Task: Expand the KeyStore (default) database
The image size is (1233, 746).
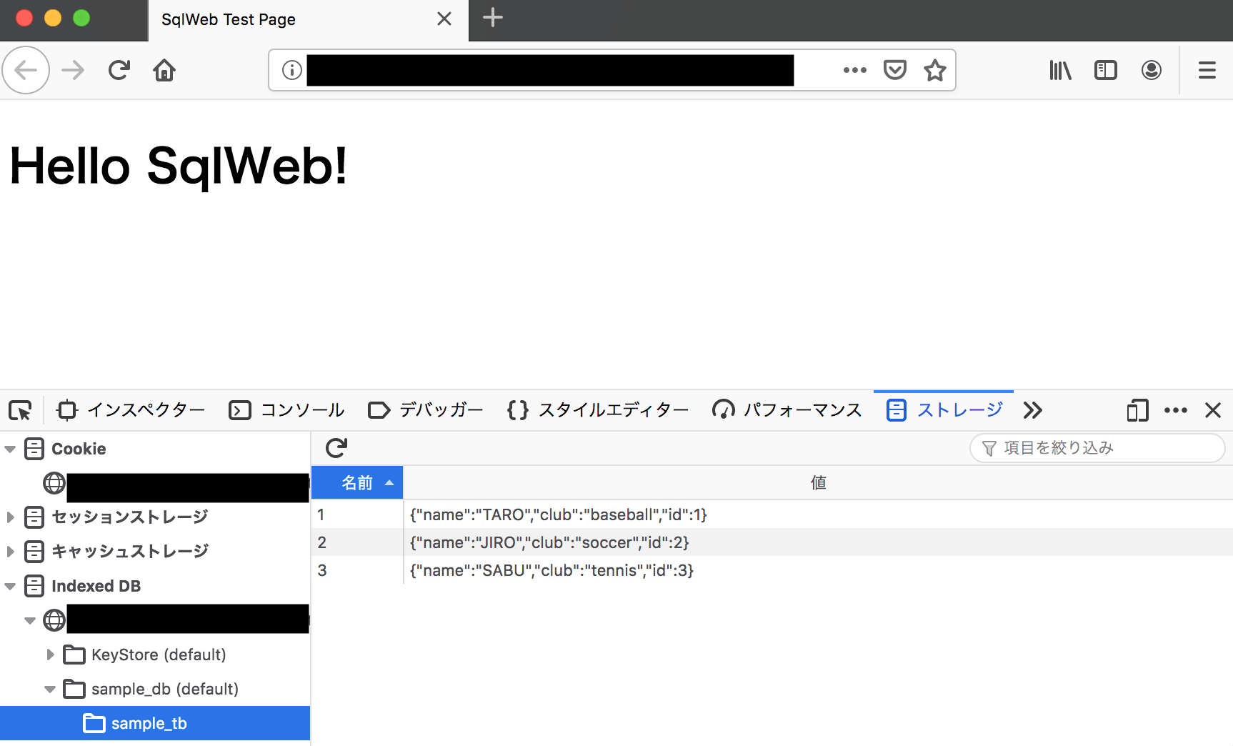Action: [x=50, y=655]
